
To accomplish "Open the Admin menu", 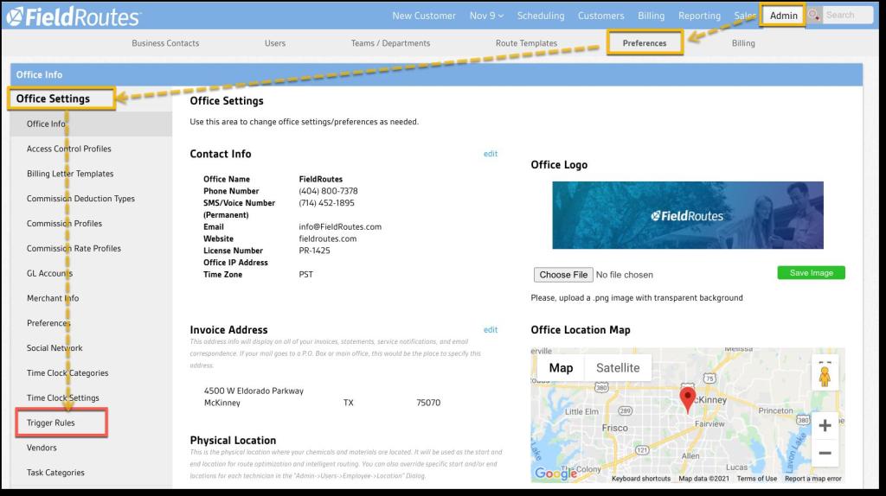I will [783, 16].
